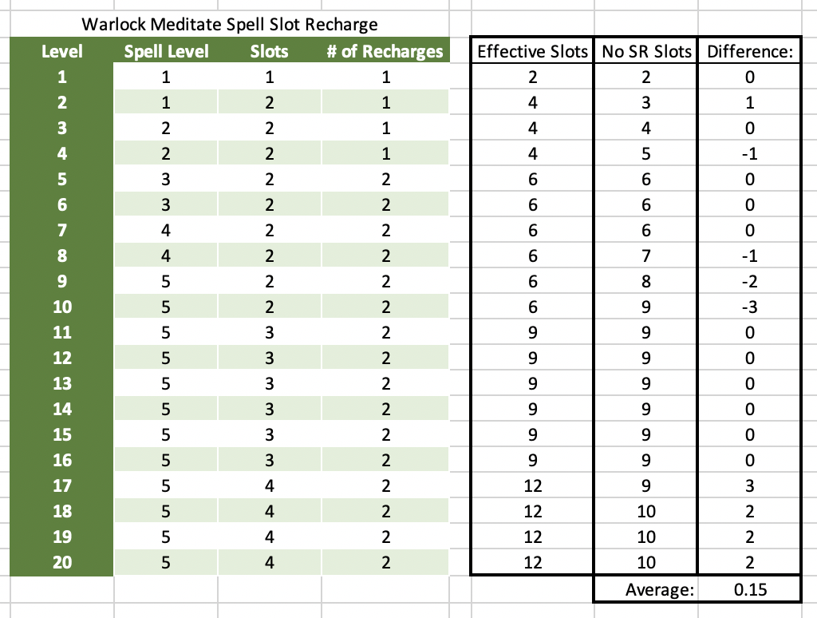Viewport: 817px width, 618px height.
Task: Click the Difference value 1 in level 2 row
Action: tap(749, 103)
